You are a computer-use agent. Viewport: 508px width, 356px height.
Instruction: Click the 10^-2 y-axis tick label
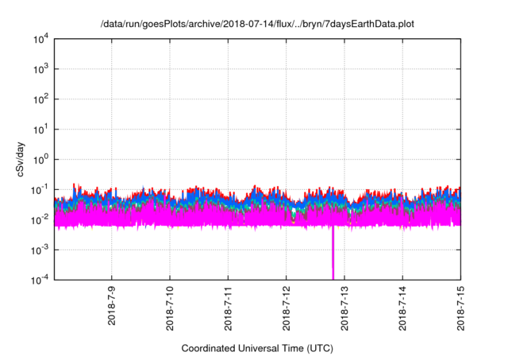pyautogui.click(x=40, y=219)
